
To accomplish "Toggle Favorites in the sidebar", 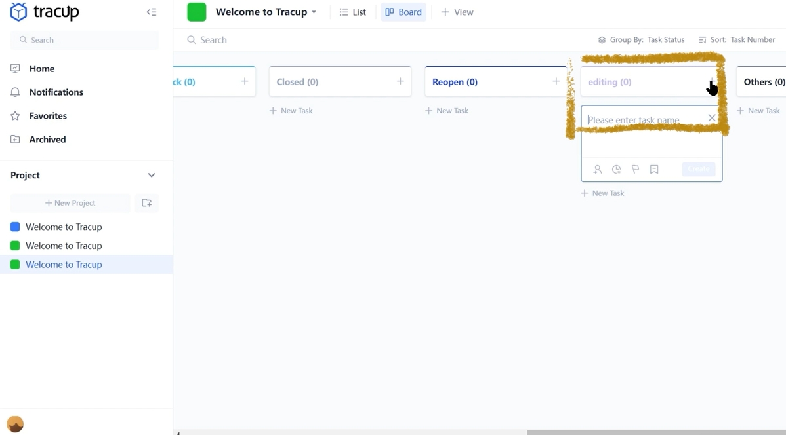I will (47, 115).
